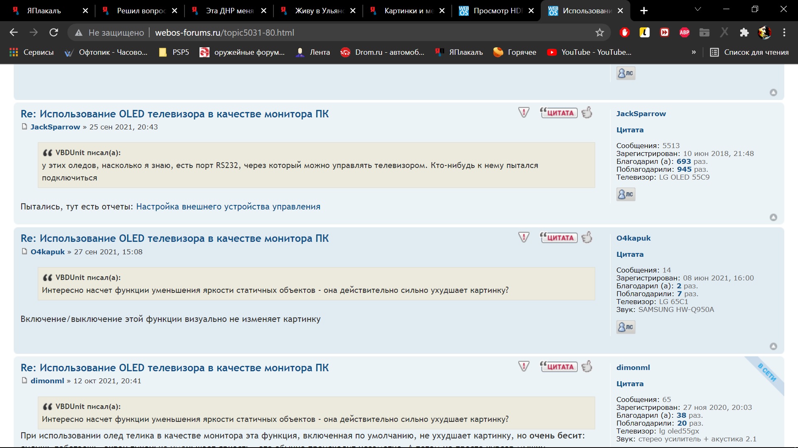Click the report-post icon on JackSparrow's post
This screenshot has width=798, height=448.
point(524,112)
